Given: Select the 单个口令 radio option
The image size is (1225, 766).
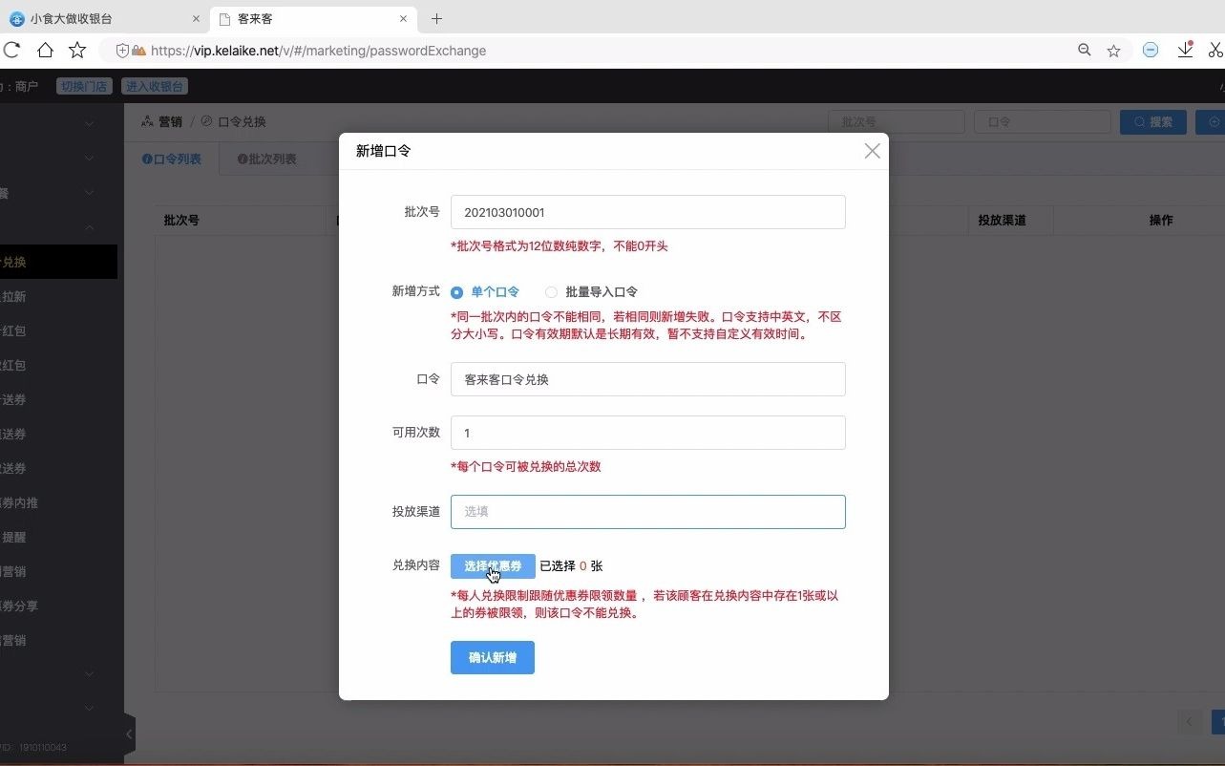Looking at the screenshot, I should click(x=486, y=292).
